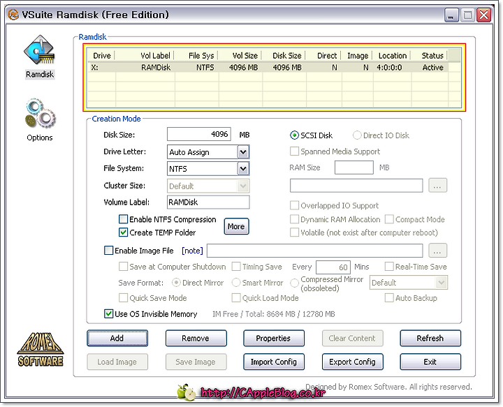Open the Options gears icon
Image resolution: width=503 pixels, height=407 pixels.
click(40, 113)
